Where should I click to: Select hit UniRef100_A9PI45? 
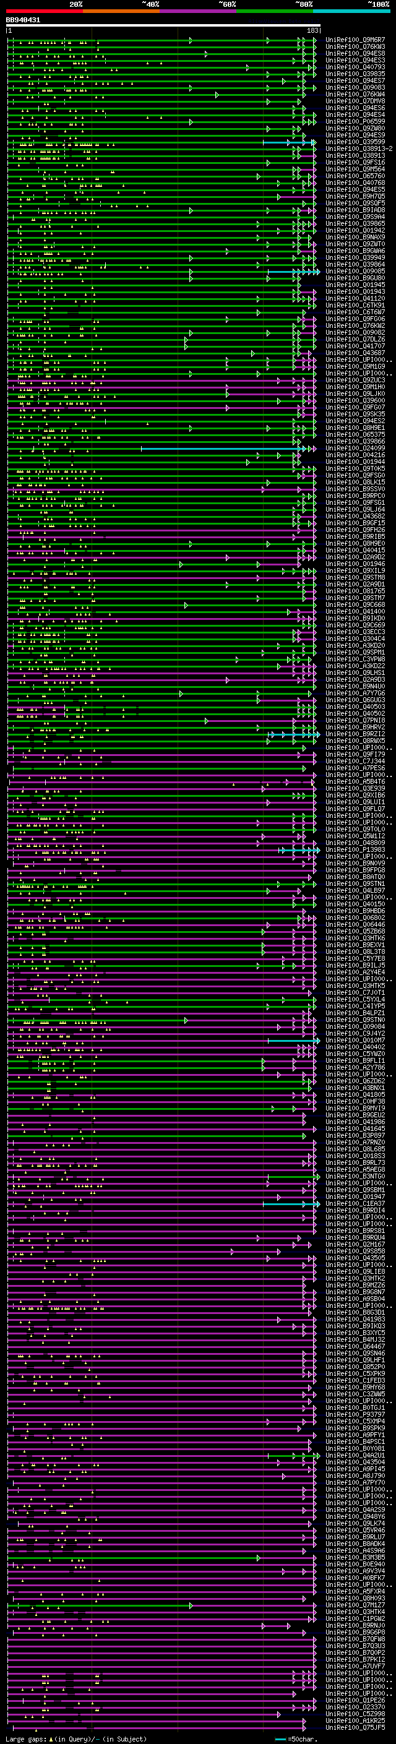click(355, 1469)
